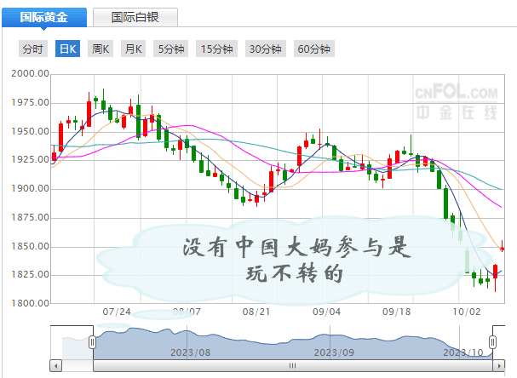This screenshot has width=517, height=378.
Task: Select the 日K chart view
Action: point(67,49)
